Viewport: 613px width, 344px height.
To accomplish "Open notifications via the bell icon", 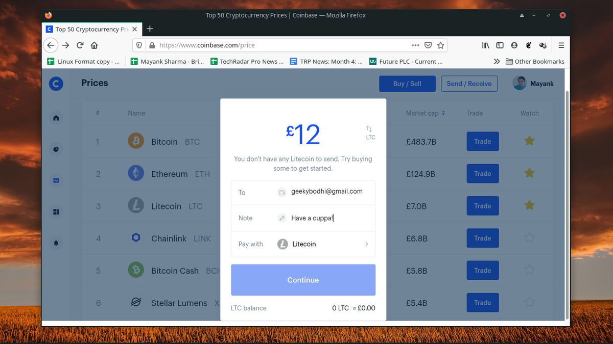I will (x=56, y=243).
